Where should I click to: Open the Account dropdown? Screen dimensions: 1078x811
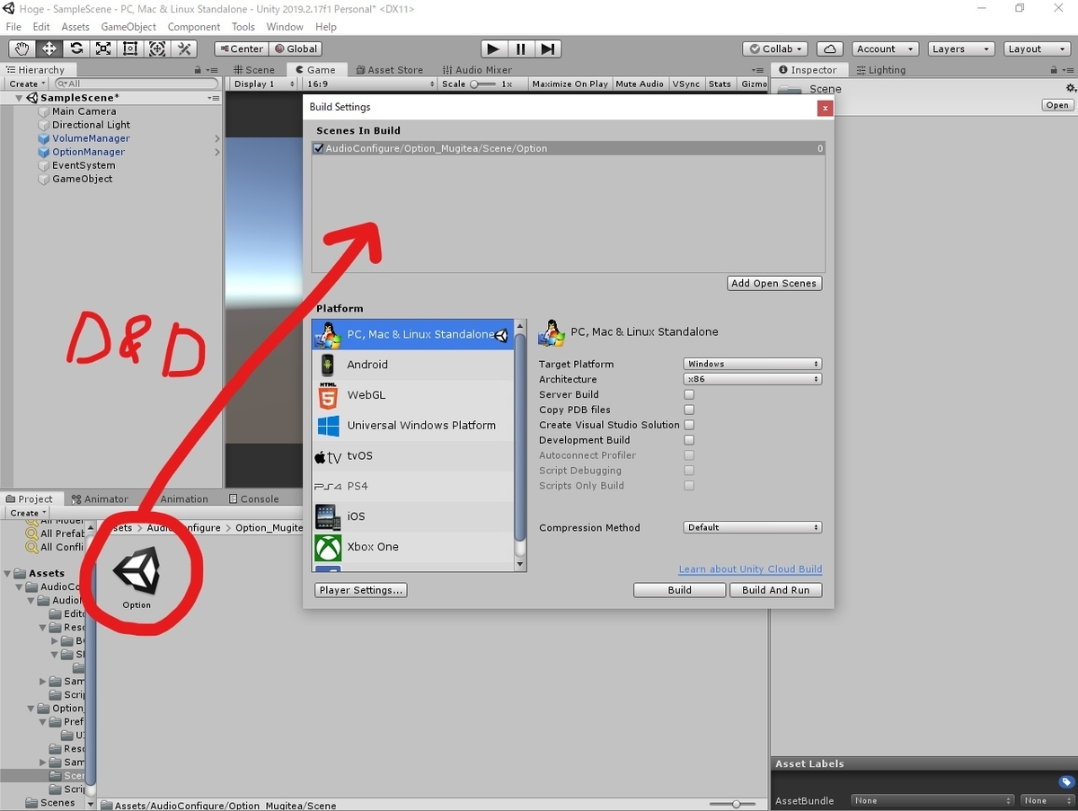coord(886,48)
